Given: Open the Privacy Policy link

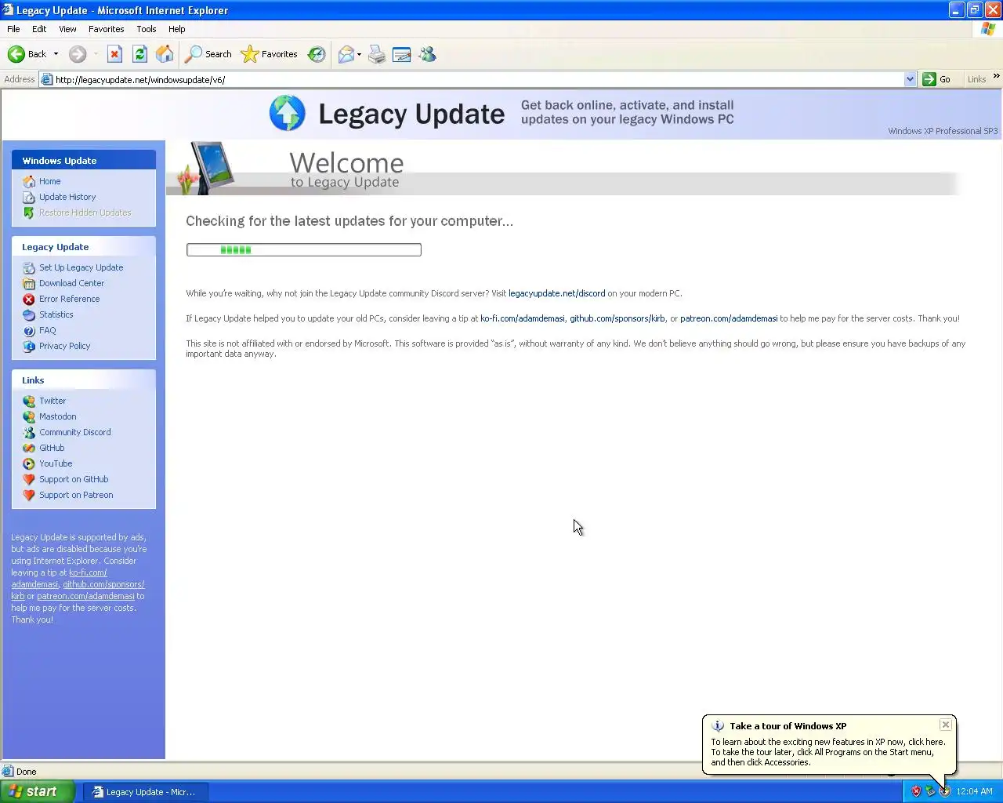Looking at the screenshot, I should (x=64, y=346).
